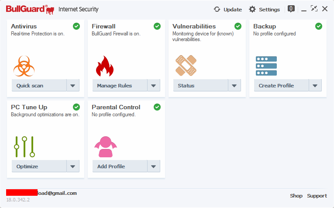Screen dimensions: 334x208
Task: Click the PC Tune Up green checkmark
Action: point(76,107)
